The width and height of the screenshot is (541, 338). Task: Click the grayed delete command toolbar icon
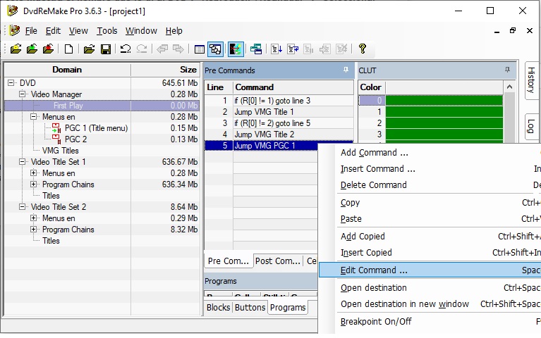coord(341,49)
